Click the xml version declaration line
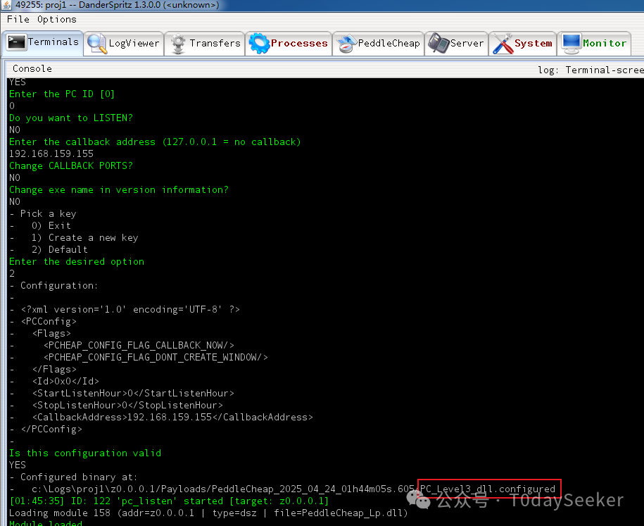The image size is (644, 526). [130, 309]
